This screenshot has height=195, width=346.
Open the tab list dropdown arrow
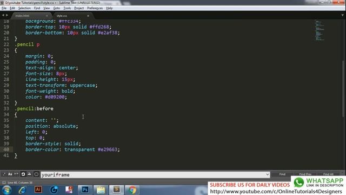coord(342,15)
